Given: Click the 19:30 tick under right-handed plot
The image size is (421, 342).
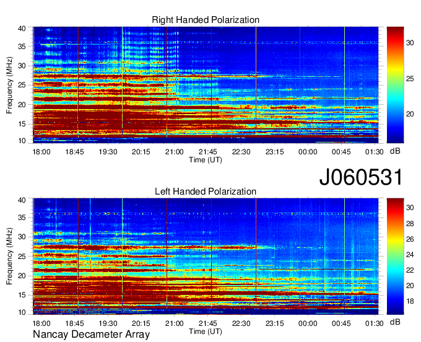Looking at the screenshot, I should point(108,152).
